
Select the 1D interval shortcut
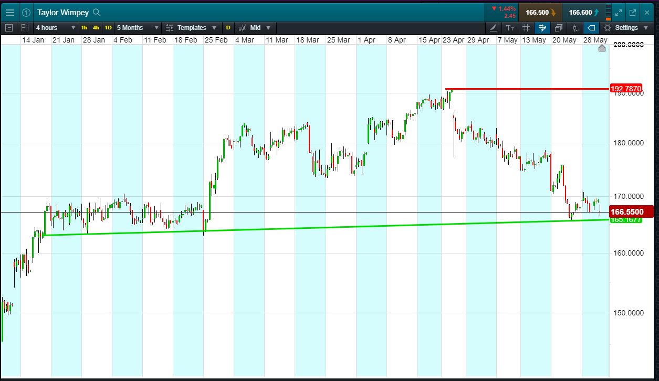(x=108, y=28)
